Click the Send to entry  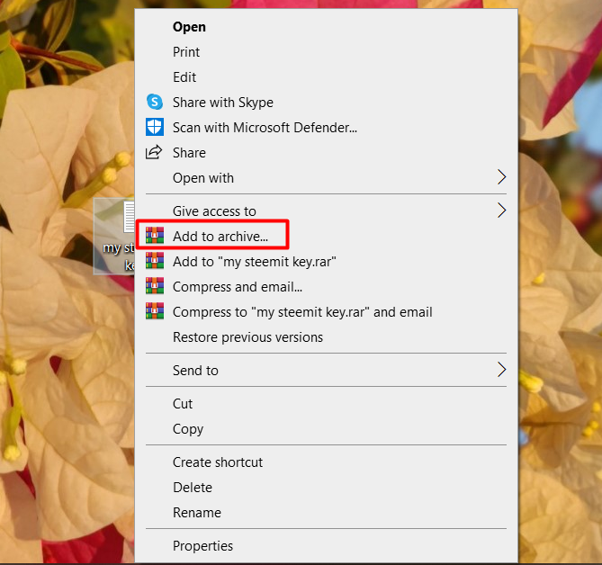point(326,370)
